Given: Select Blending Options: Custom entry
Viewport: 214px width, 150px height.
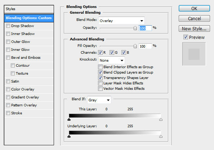Looking at the screenshot, I should [x=29, y=18].
